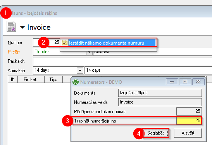Maximize the Numerators - DEMO window
Screen dimensions: 212x145
185,82
